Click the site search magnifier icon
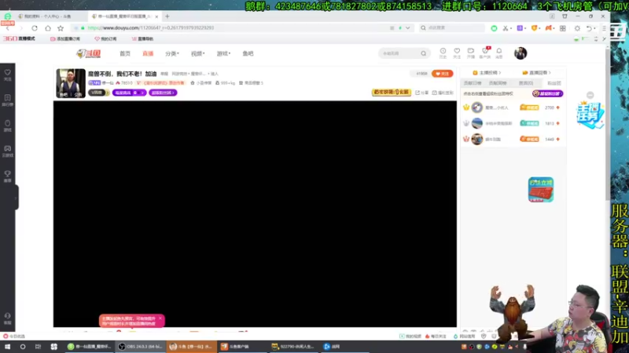 [424, 53]
